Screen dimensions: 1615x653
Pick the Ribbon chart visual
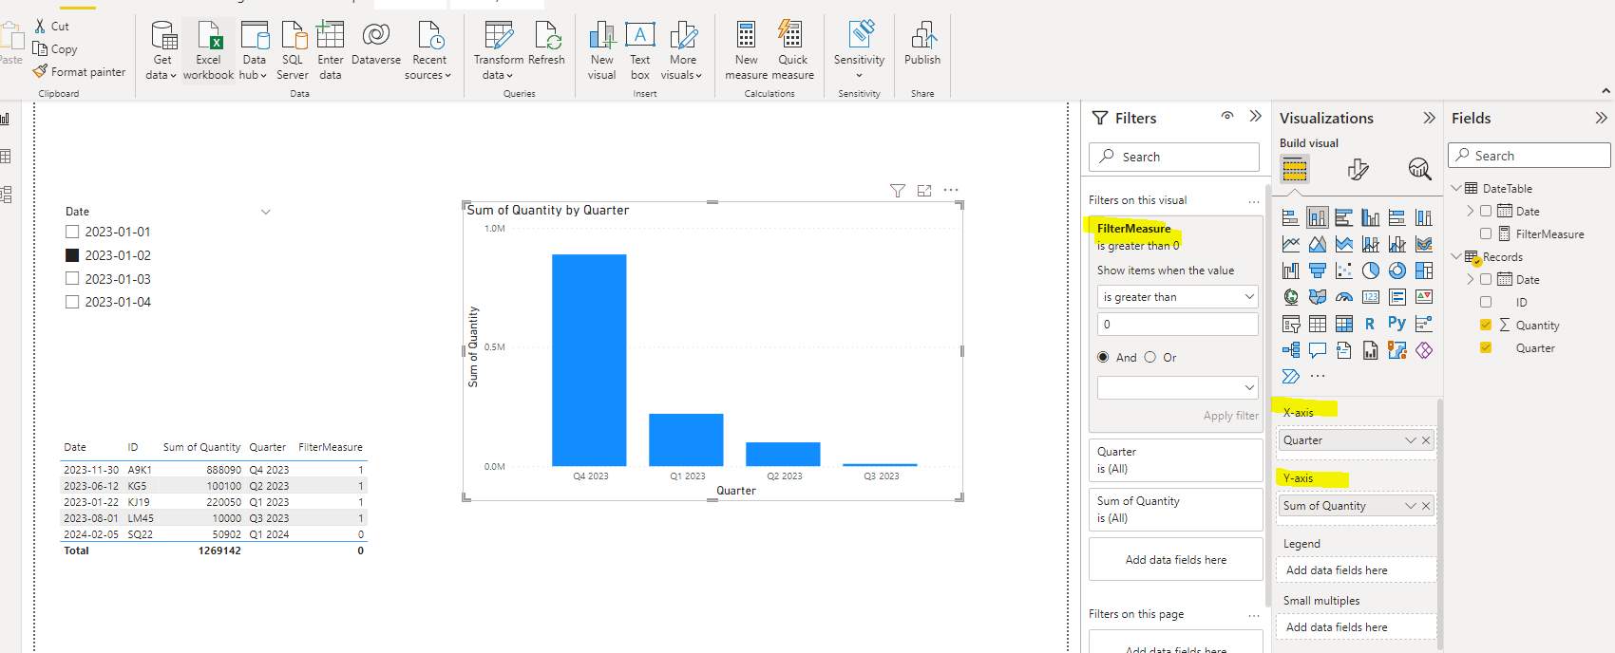click(1423, 244)
